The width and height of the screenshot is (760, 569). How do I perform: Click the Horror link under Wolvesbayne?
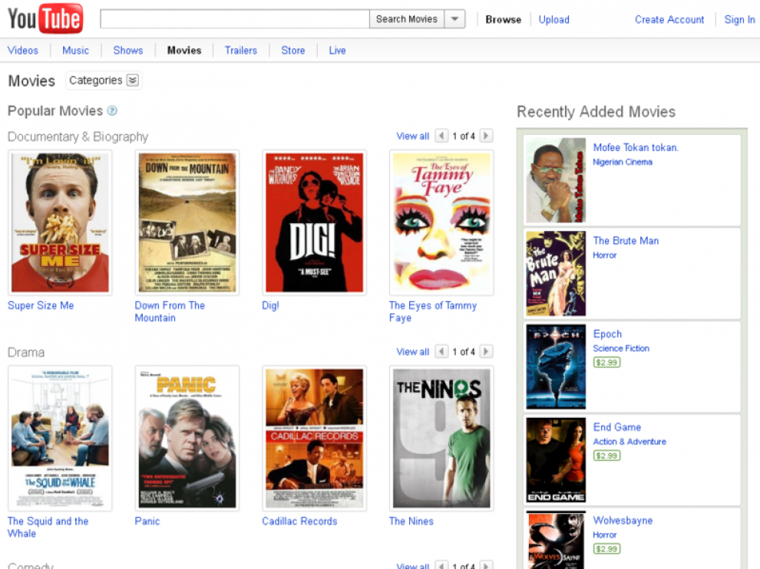605,534
